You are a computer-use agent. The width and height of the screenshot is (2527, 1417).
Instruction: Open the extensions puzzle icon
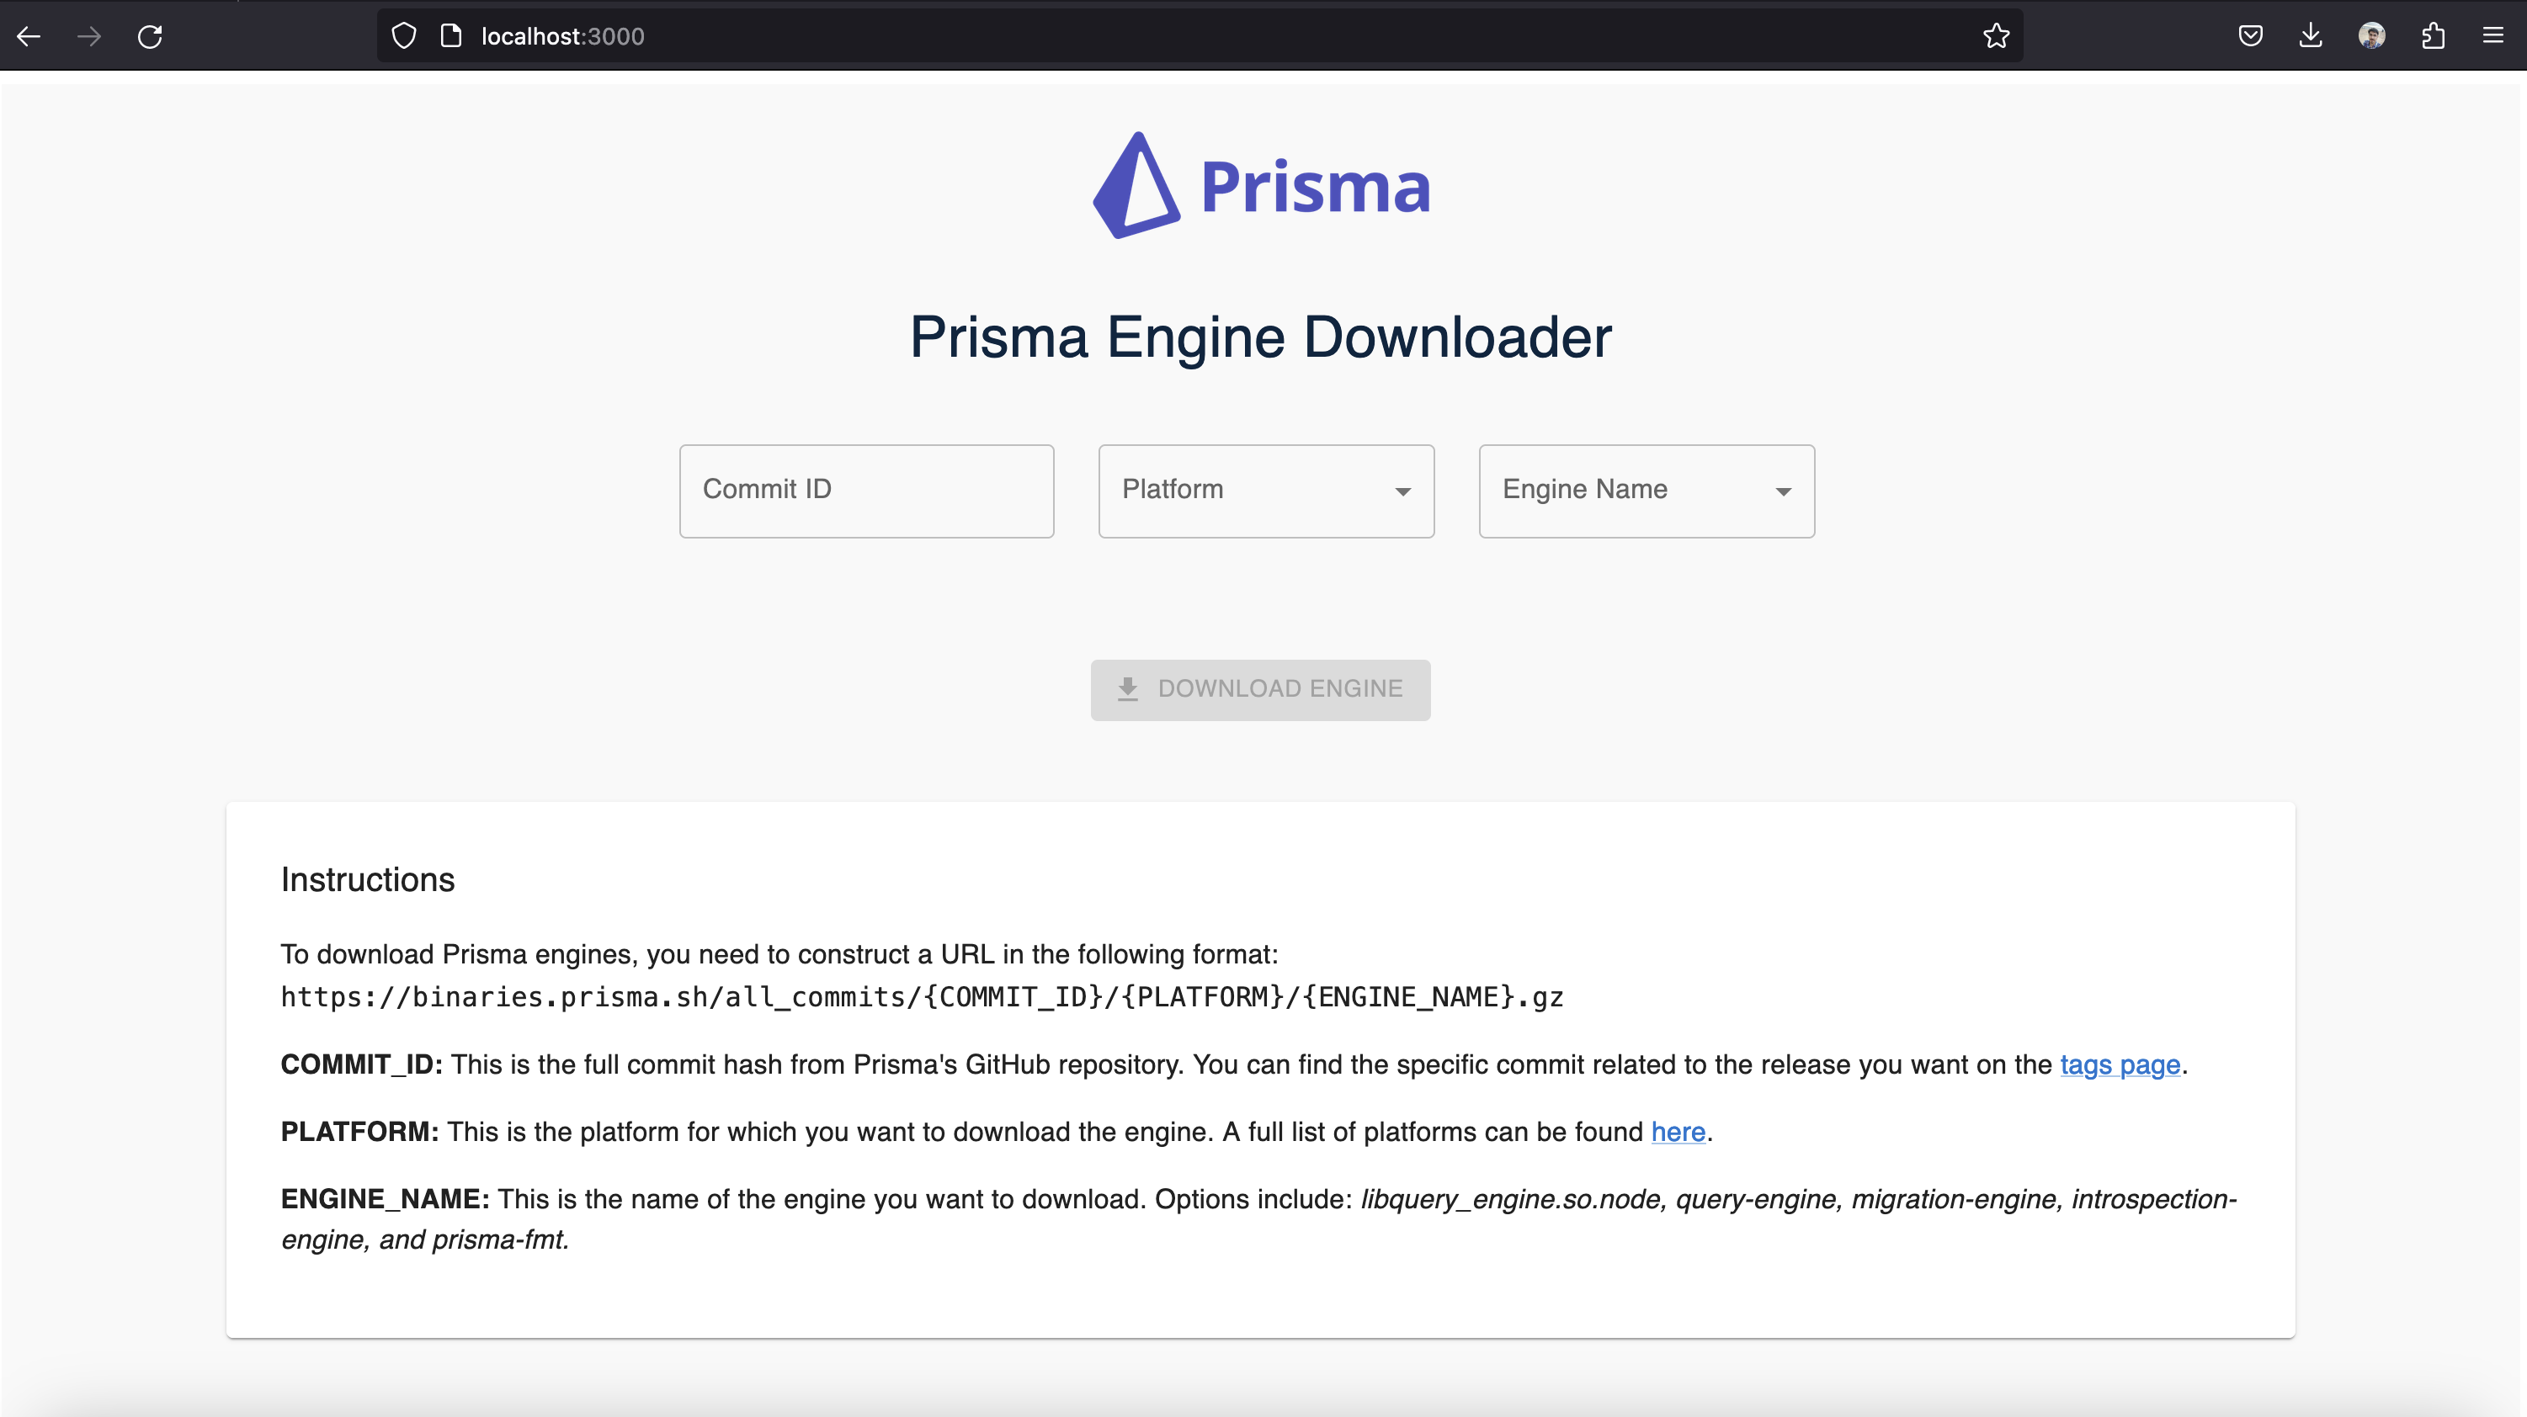point(2432,36)
